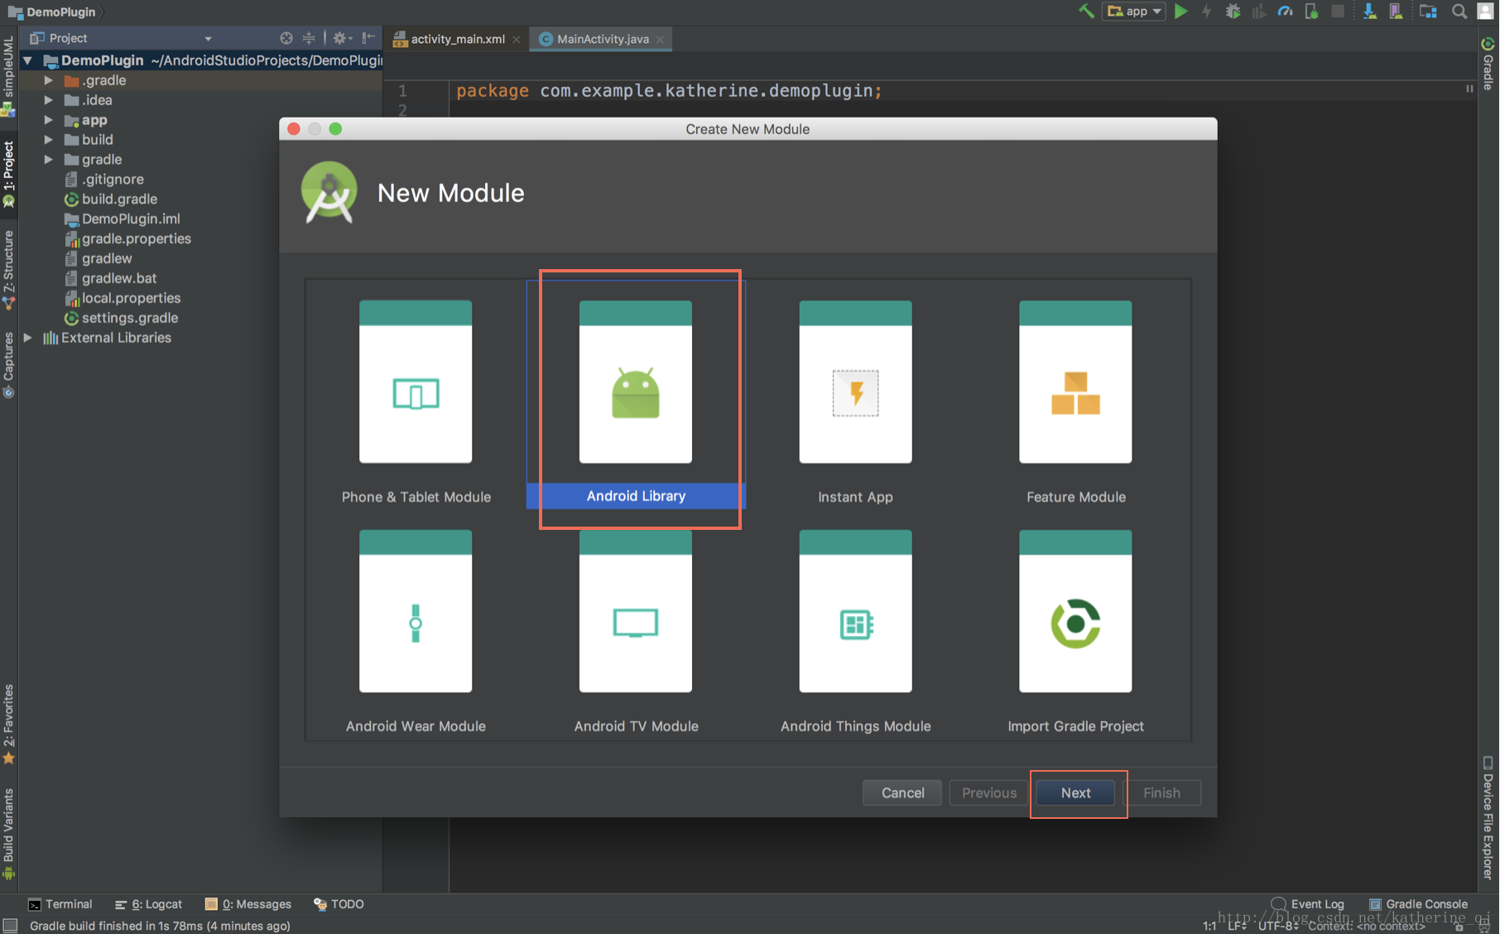Viewport: 1500px width, 934px height.
Task: Collapse the DemoPlugin root node
Action: point(27,60)
